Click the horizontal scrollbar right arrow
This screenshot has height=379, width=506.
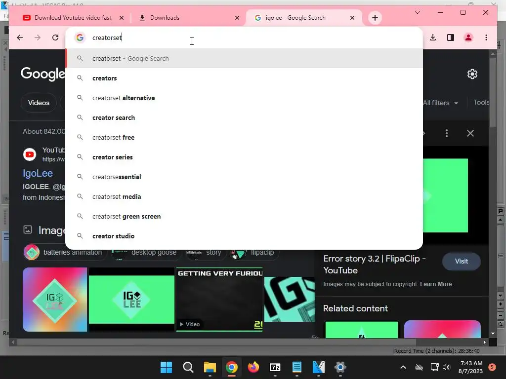click(x=484, y=342)
